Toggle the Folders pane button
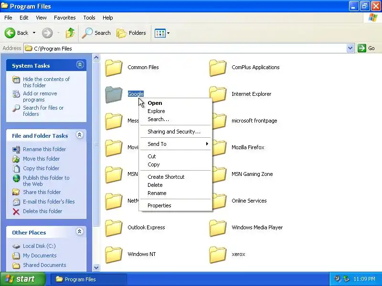 click(x=131, y=33)
